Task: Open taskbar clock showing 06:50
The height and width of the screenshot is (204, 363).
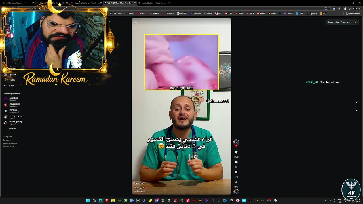Action: pos(356,201)
